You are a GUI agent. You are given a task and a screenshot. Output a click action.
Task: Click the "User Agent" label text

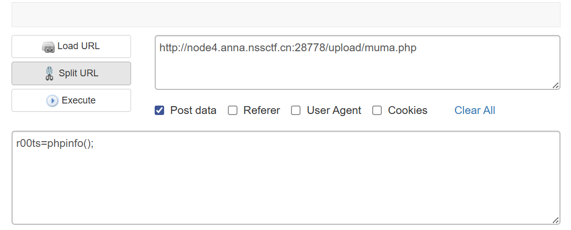(x=334, y=110)
